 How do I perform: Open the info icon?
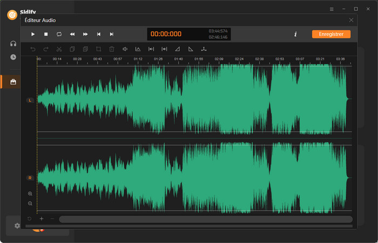pyautogui.click(x=295, y=34)
